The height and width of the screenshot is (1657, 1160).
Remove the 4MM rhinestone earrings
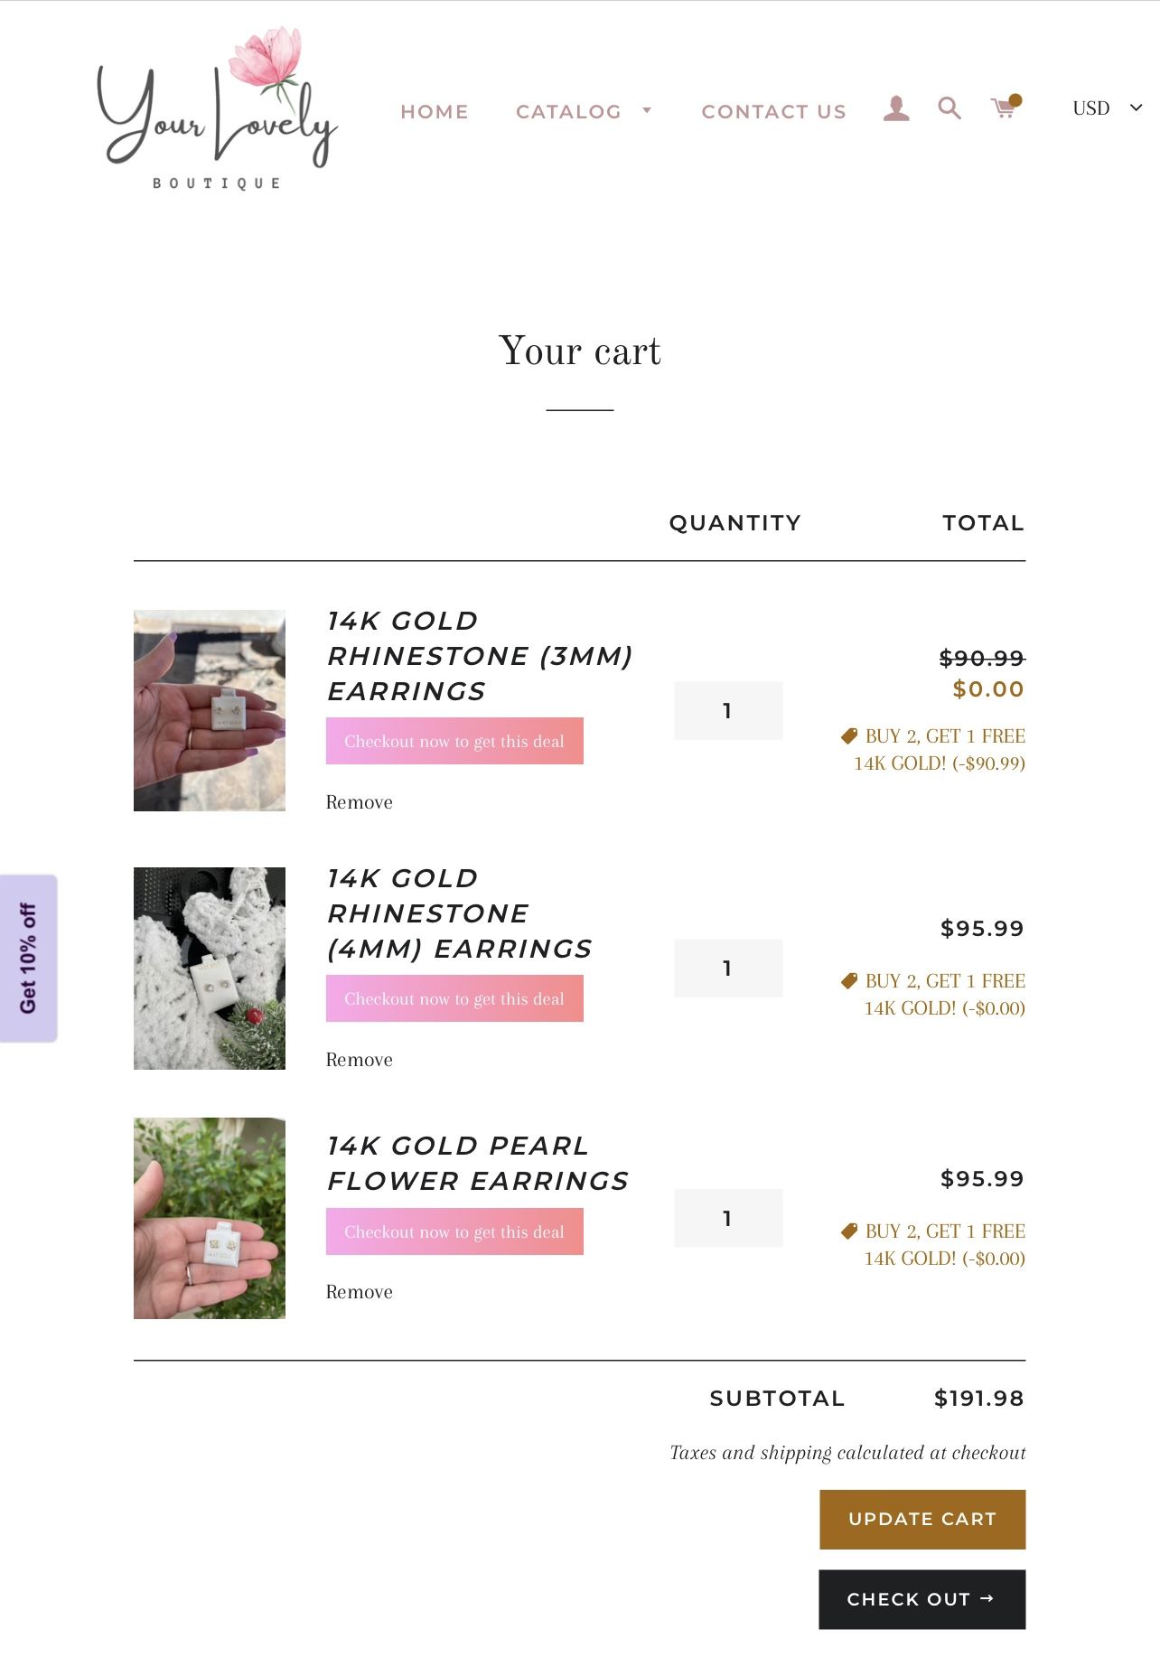click(359, 1060)
